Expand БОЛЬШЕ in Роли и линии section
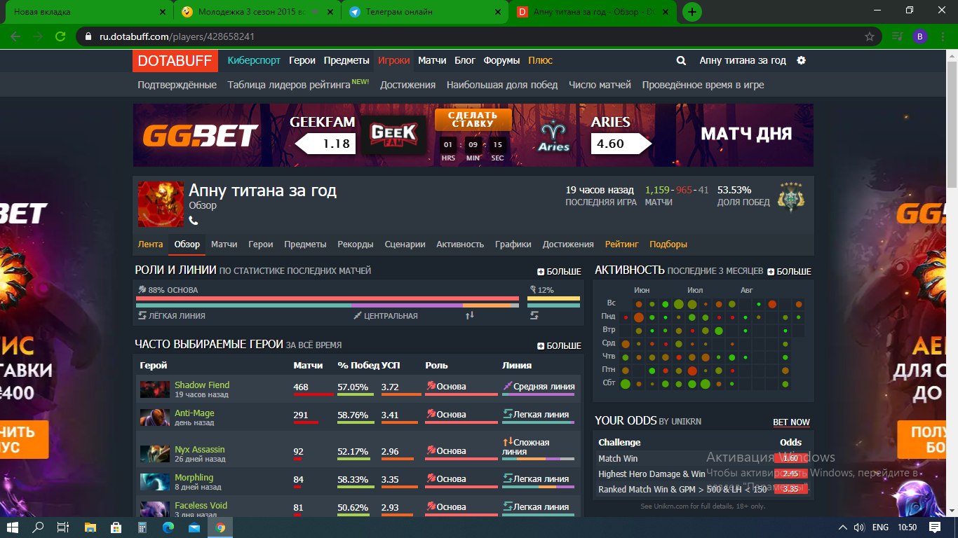This screenshot has width=958, height=538. [559, 271]
